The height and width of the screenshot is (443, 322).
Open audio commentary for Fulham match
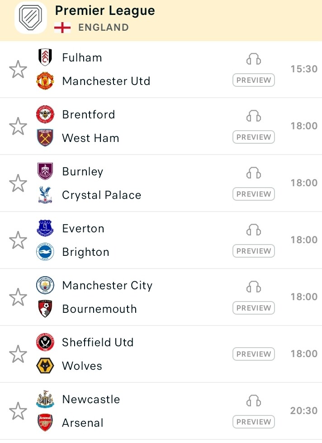click(254, 59)
